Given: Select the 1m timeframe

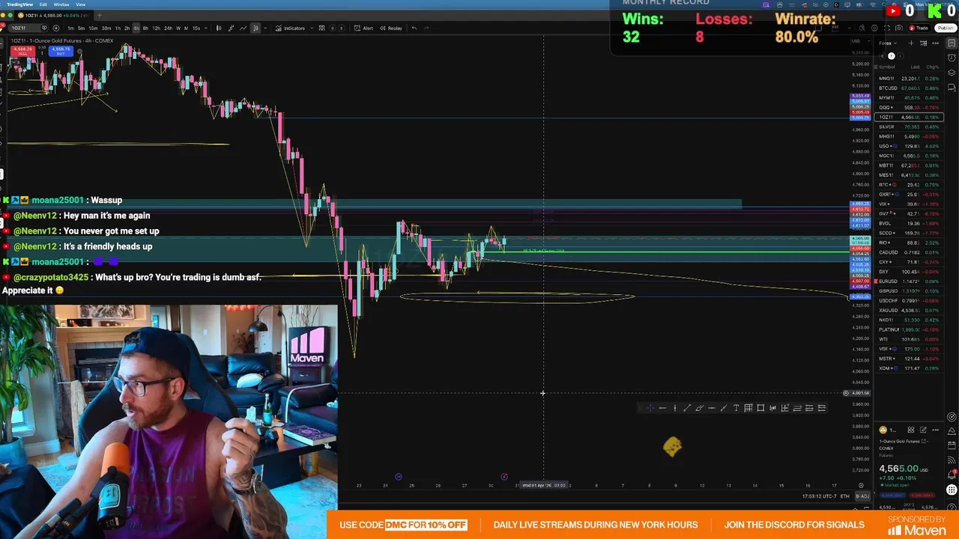Looking at the screenshot, I should tap(70, 28).
